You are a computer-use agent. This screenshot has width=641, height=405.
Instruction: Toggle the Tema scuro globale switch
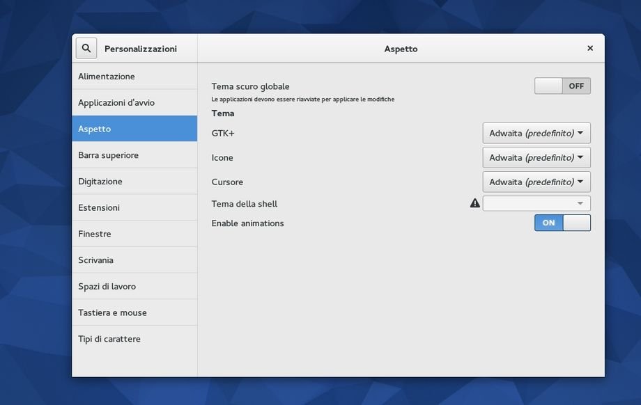pos(562,86)
